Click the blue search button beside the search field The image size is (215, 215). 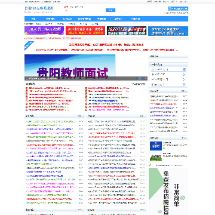(110, 10)
